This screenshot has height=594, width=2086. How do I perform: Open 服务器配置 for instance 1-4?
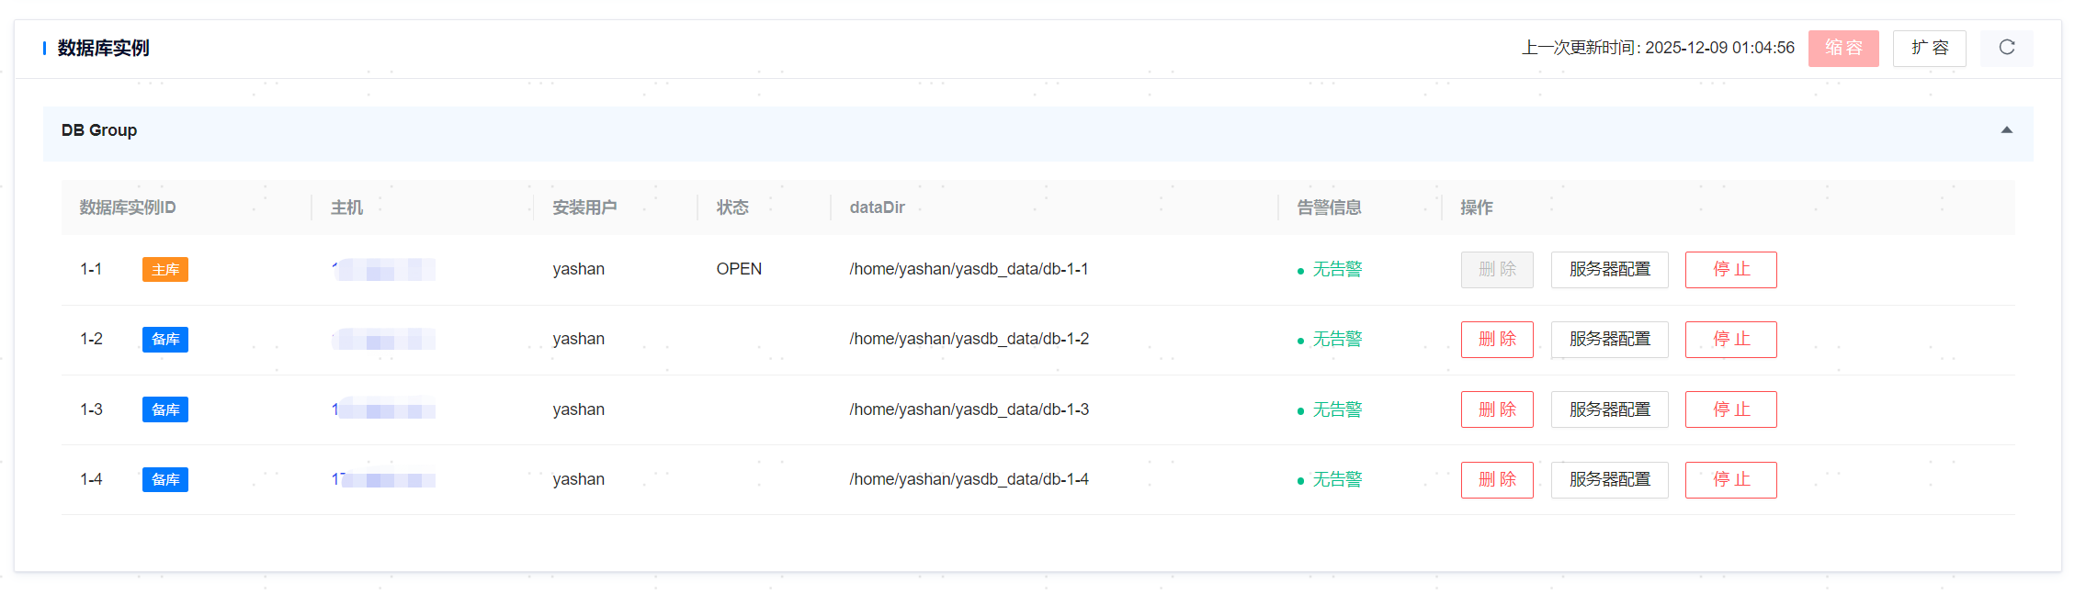click(x=1609, y=480)
